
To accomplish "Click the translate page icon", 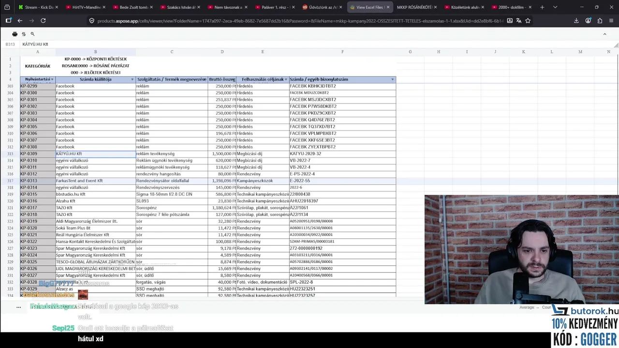I will (x=519, y=21).
